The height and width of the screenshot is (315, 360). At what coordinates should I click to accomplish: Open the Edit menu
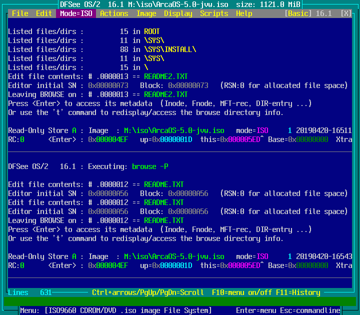pos(44,13)
